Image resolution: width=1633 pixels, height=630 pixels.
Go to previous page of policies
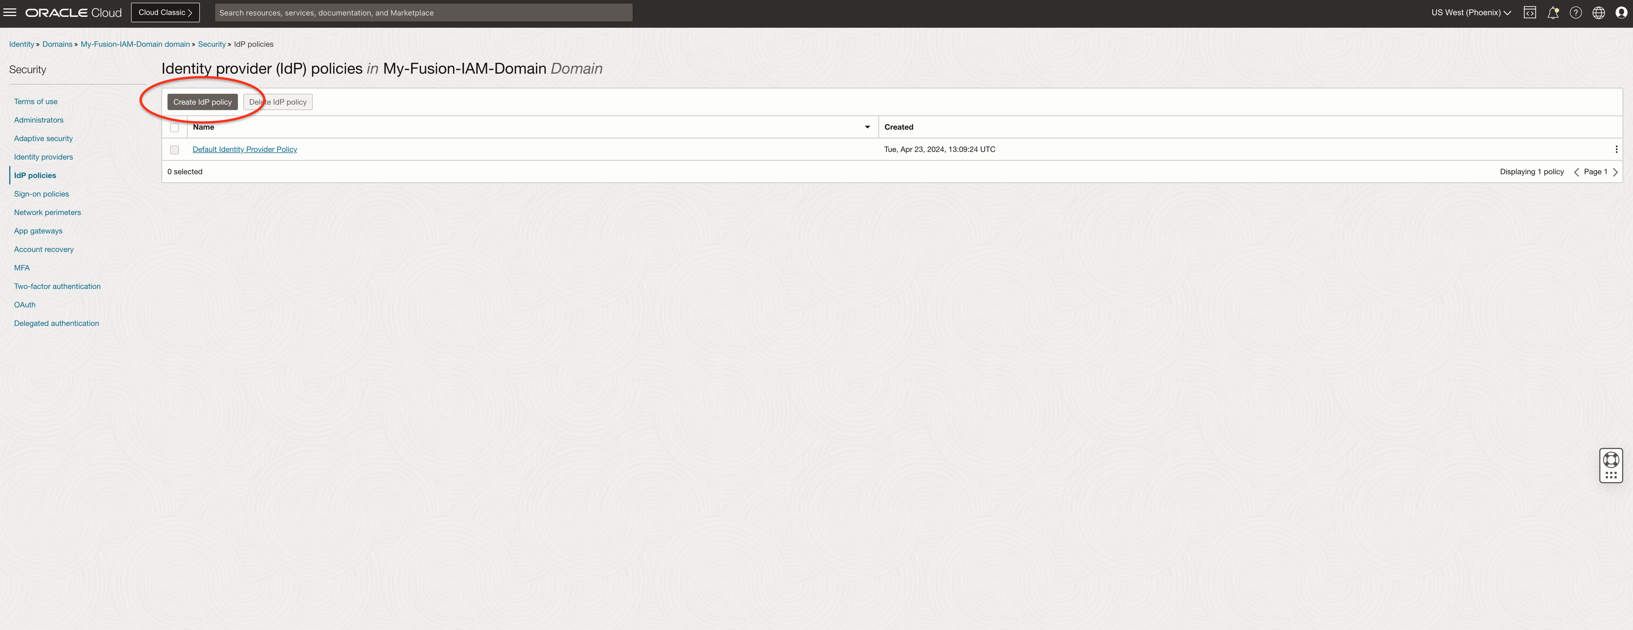[x=1576, y=172]
